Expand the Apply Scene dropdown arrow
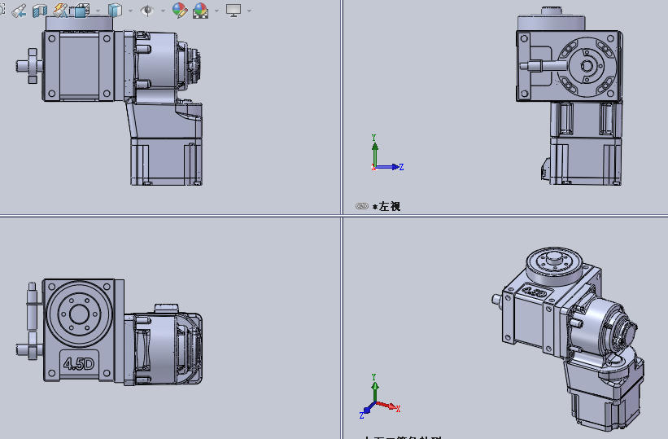668x439 pixels. [x=216, y=11]
